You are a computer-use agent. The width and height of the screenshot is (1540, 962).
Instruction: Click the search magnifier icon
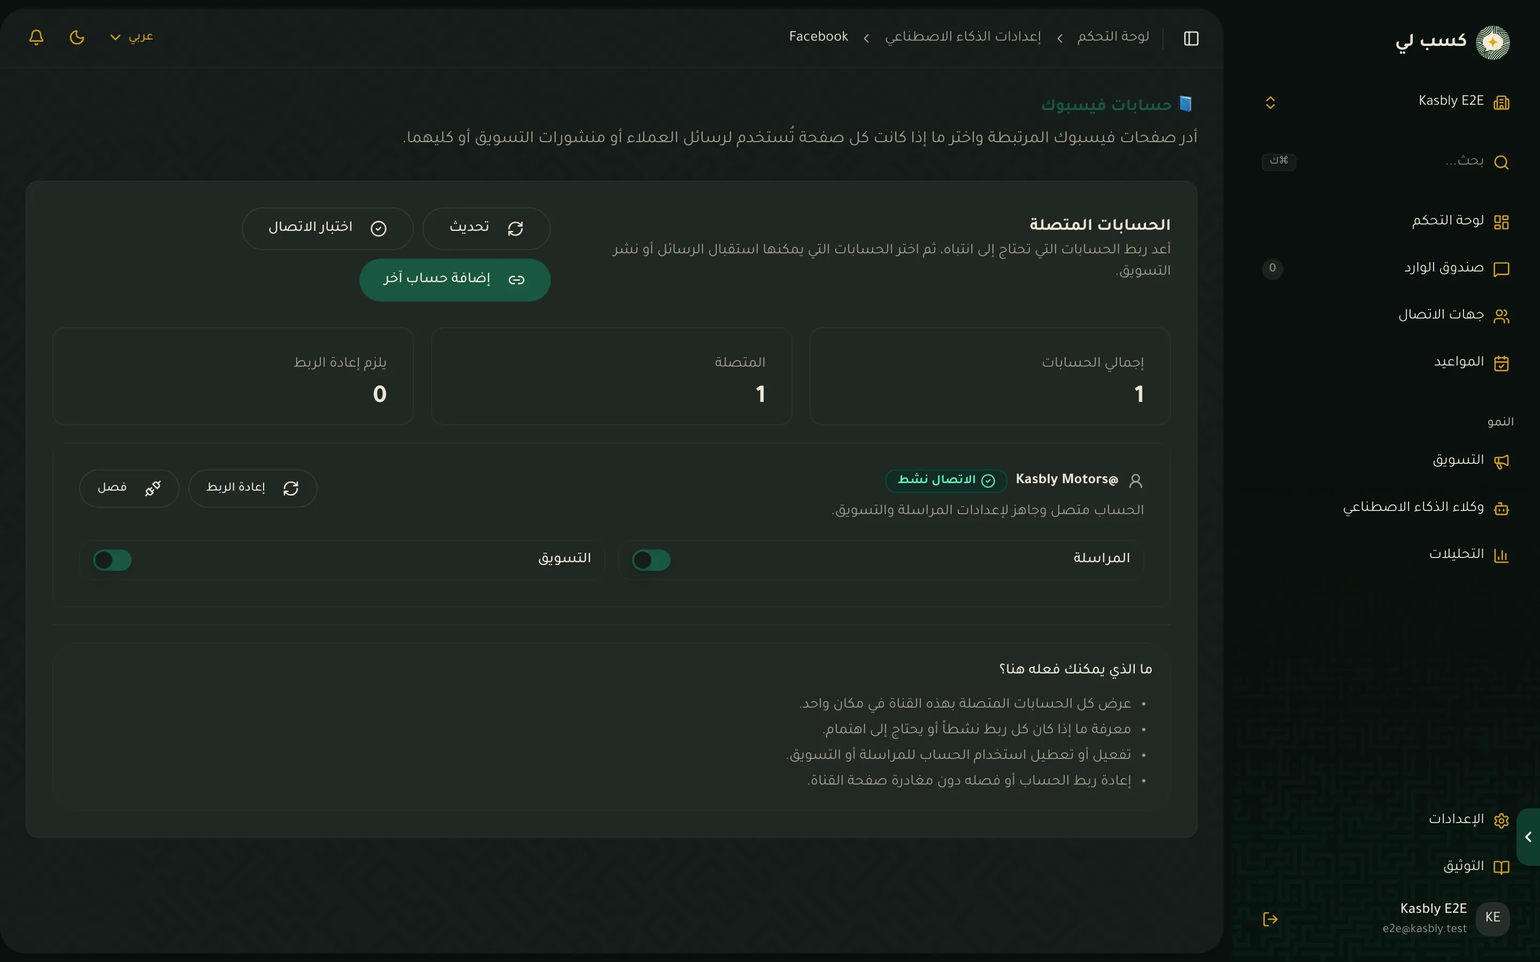click(1501, 162)
